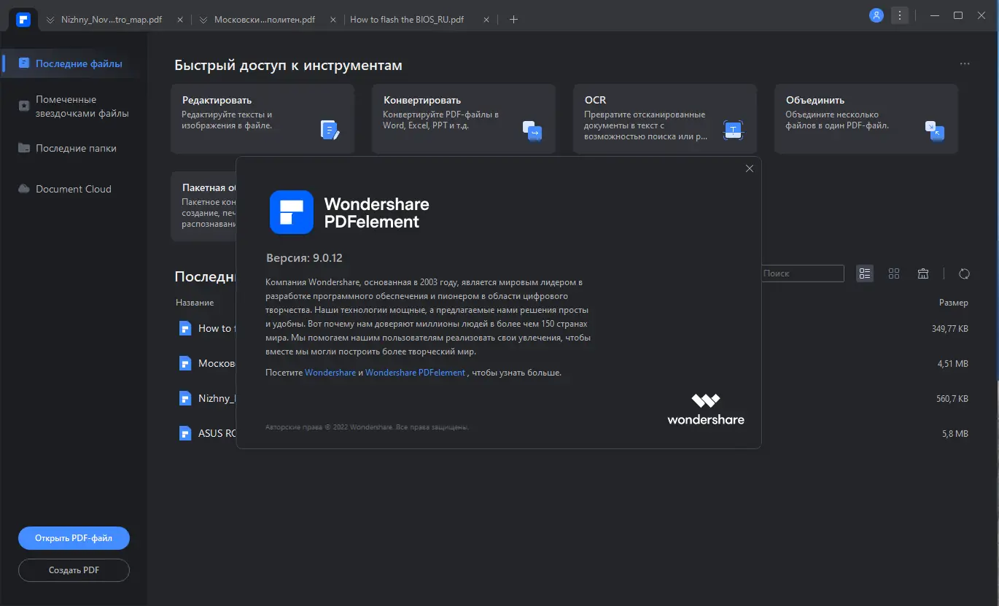Clear recent files with the broom icon
This screenshot has width=999, height=606.
click(923, 273)
